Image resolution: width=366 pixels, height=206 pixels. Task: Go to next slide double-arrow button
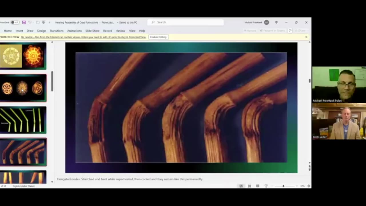coord(309,170)
